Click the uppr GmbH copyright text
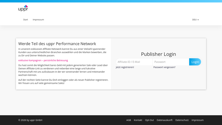This screenshot has height=125, width=222. coord(30,120)
